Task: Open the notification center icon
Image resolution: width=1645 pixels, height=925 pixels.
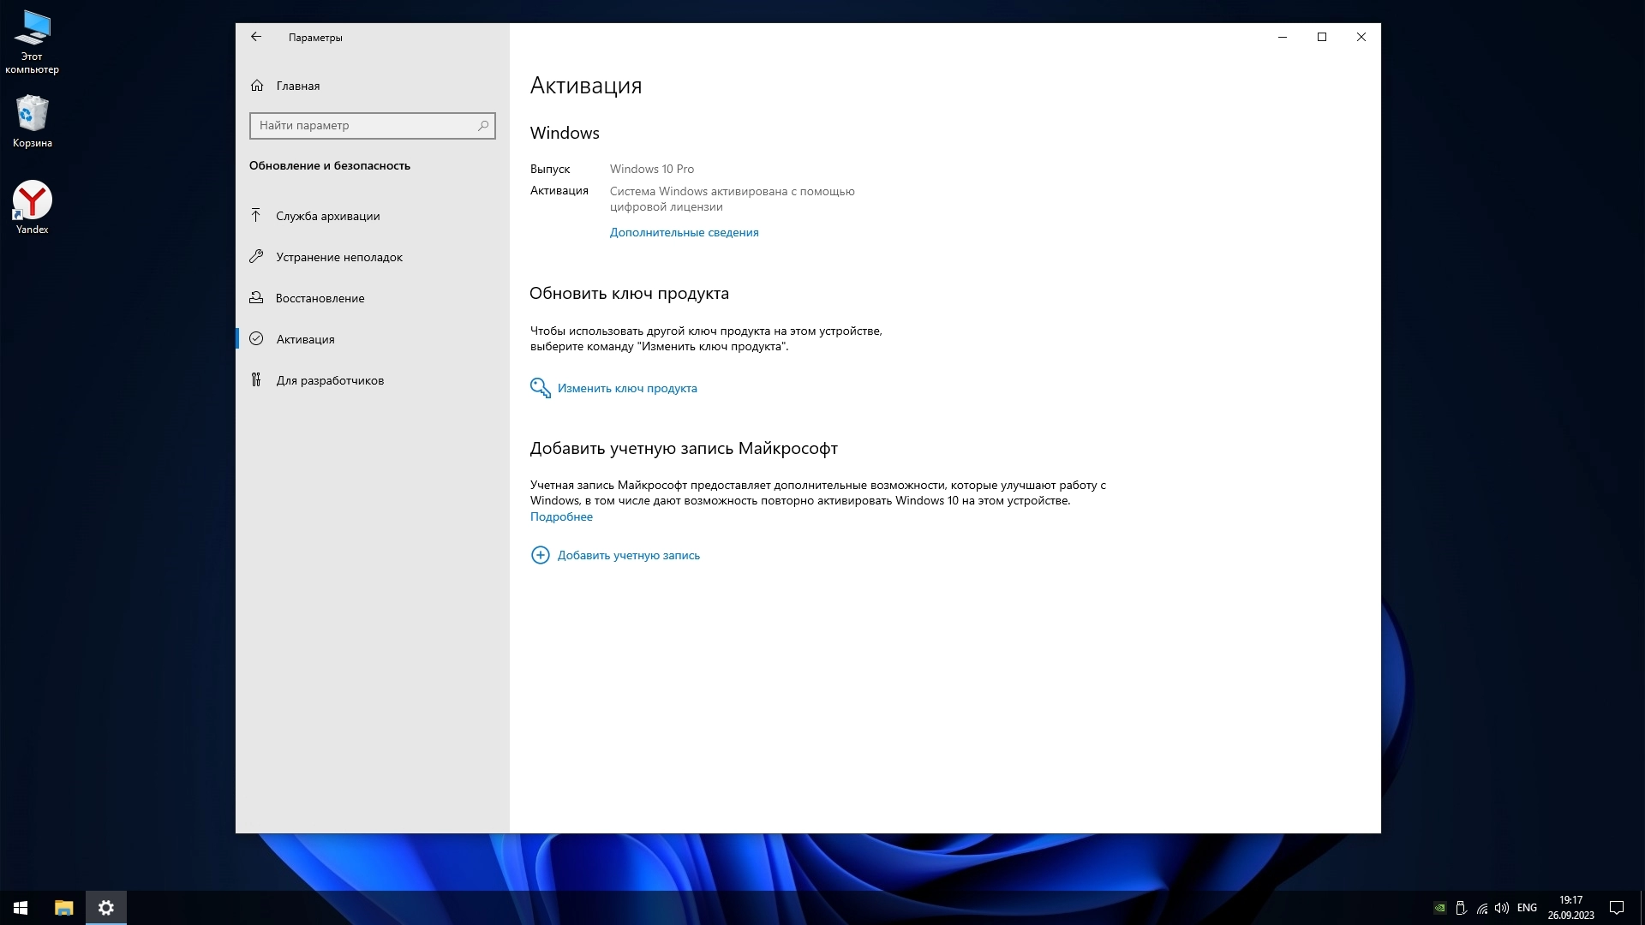Action: (1617, 908)
